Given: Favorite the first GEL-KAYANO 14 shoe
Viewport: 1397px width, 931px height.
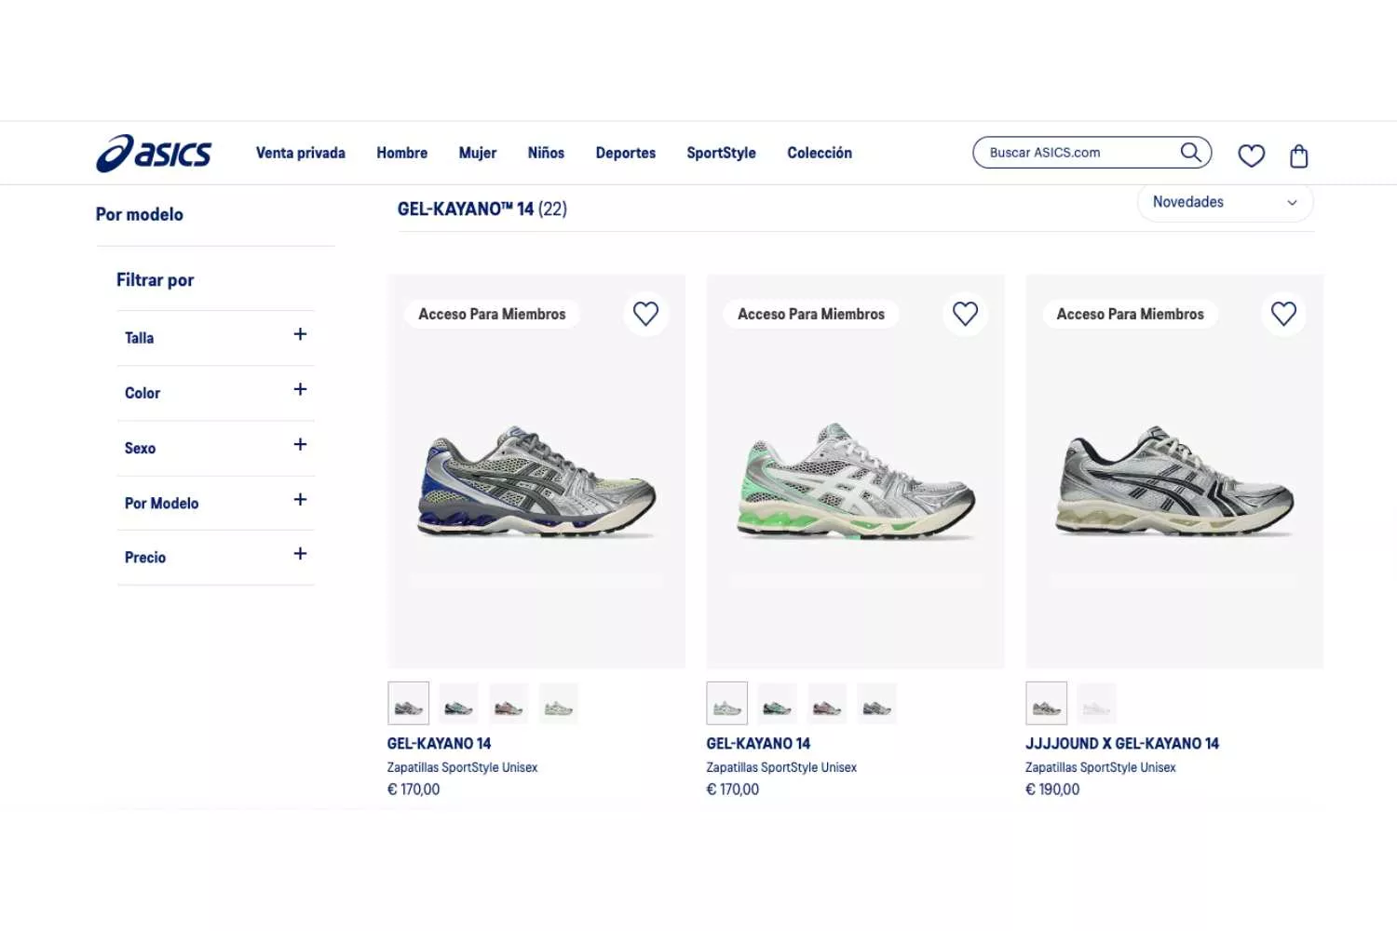Looking at the screenshot, I should [645, 314].
